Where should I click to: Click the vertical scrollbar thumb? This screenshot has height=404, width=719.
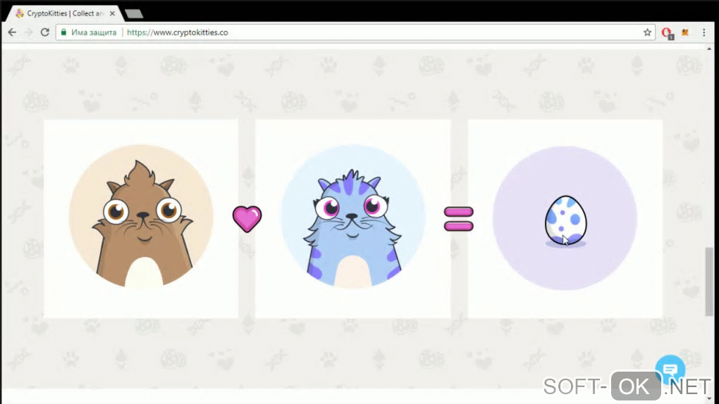click(x=709, y=282)
